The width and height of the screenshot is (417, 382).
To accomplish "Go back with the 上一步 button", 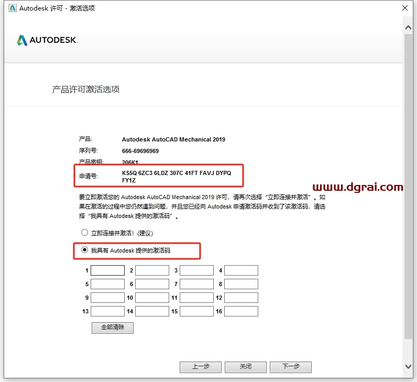I will [201, 367].
